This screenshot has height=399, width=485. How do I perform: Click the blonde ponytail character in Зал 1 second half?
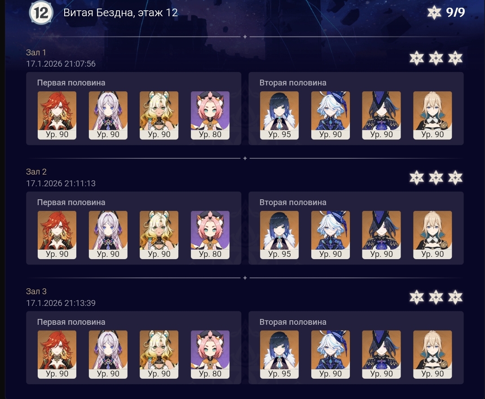[432, 115]
